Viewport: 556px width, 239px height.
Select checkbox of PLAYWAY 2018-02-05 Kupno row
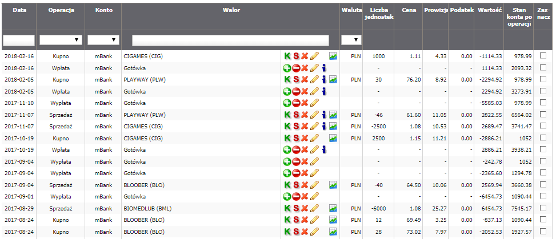(543, 79)
